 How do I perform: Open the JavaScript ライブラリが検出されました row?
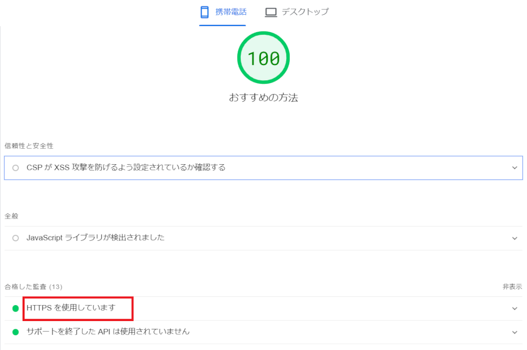pos(95,238)
